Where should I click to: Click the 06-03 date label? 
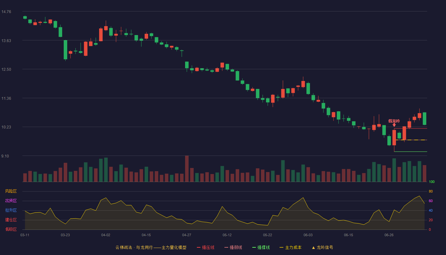308,235
